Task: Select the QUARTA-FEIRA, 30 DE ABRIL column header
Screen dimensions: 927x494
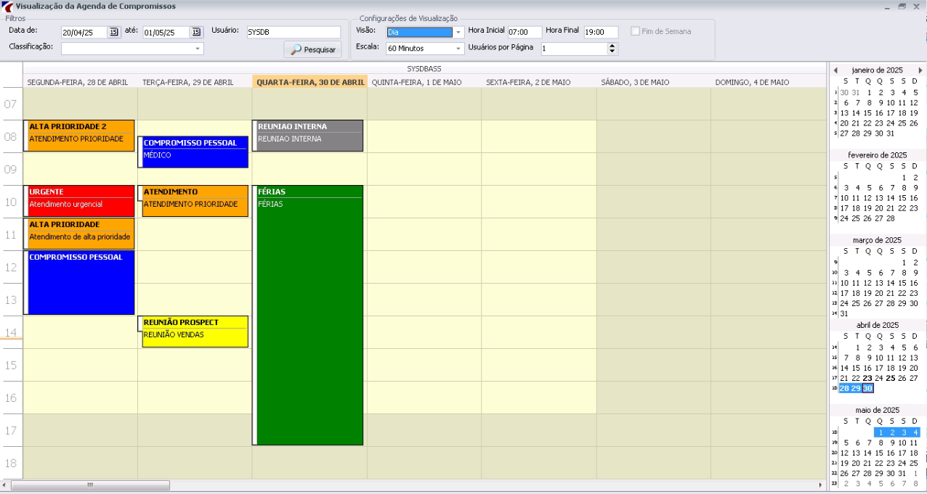Action: click(x=310, y=83)
